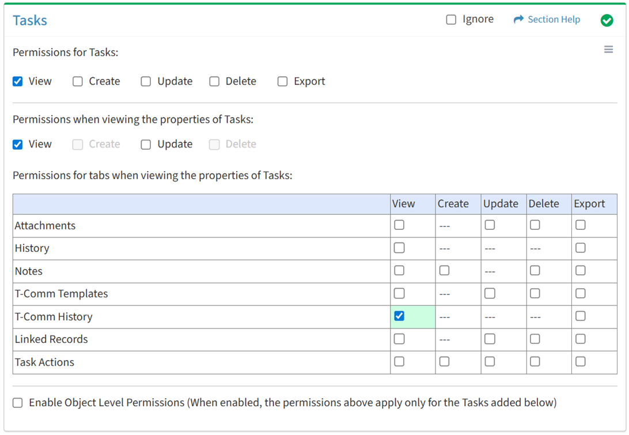Check Create for Notes row
The height and width of the screenshot is (435, 629).
[x=444, y=271]
